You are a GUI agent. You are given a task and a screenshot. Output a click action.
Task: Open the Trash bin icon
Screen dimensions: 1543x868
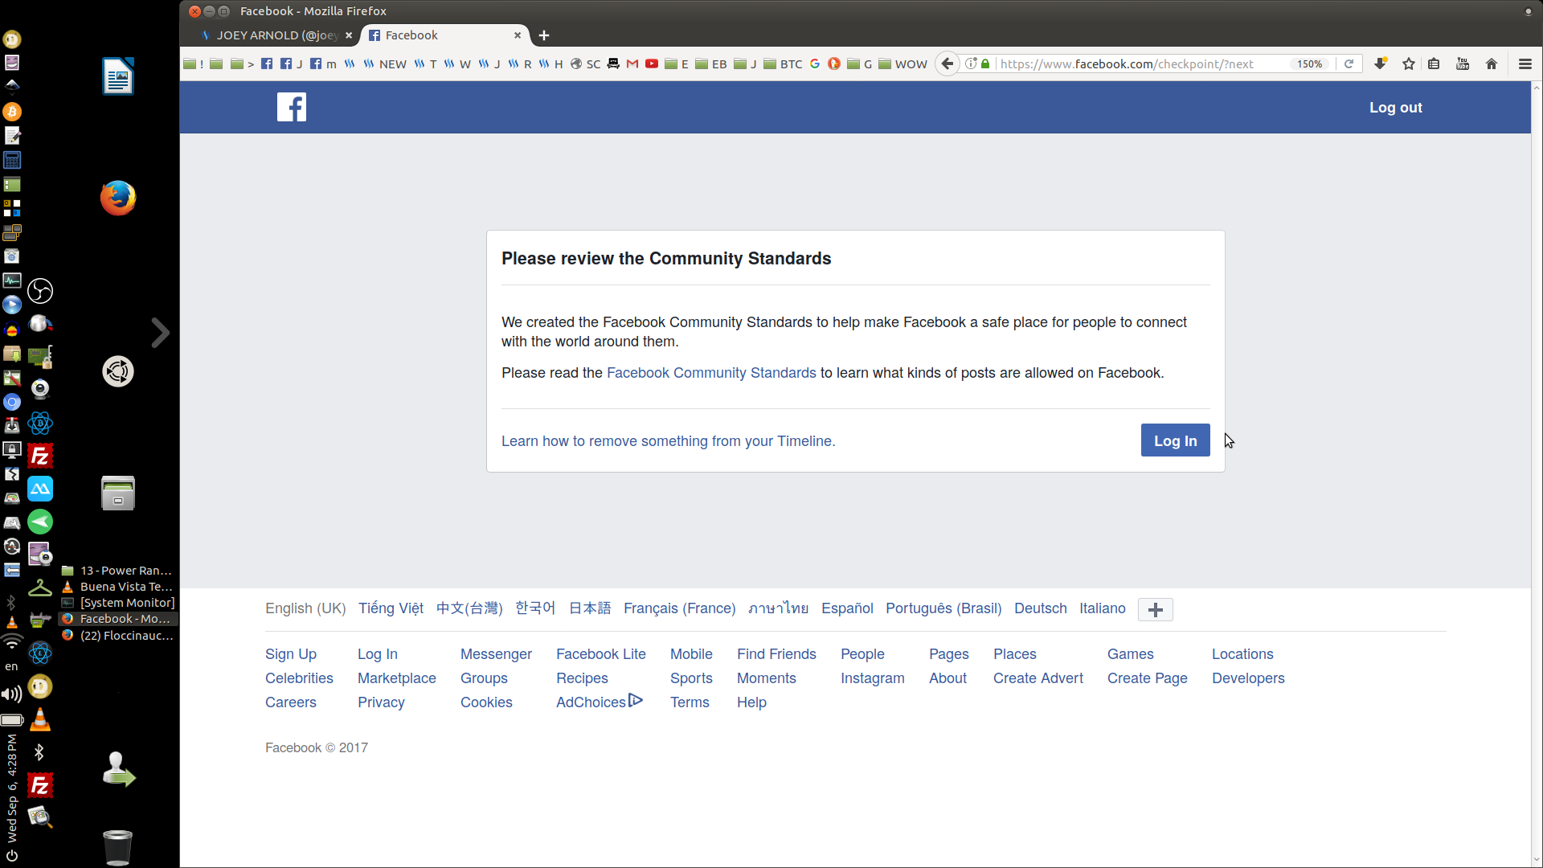[x=117, y=847]
